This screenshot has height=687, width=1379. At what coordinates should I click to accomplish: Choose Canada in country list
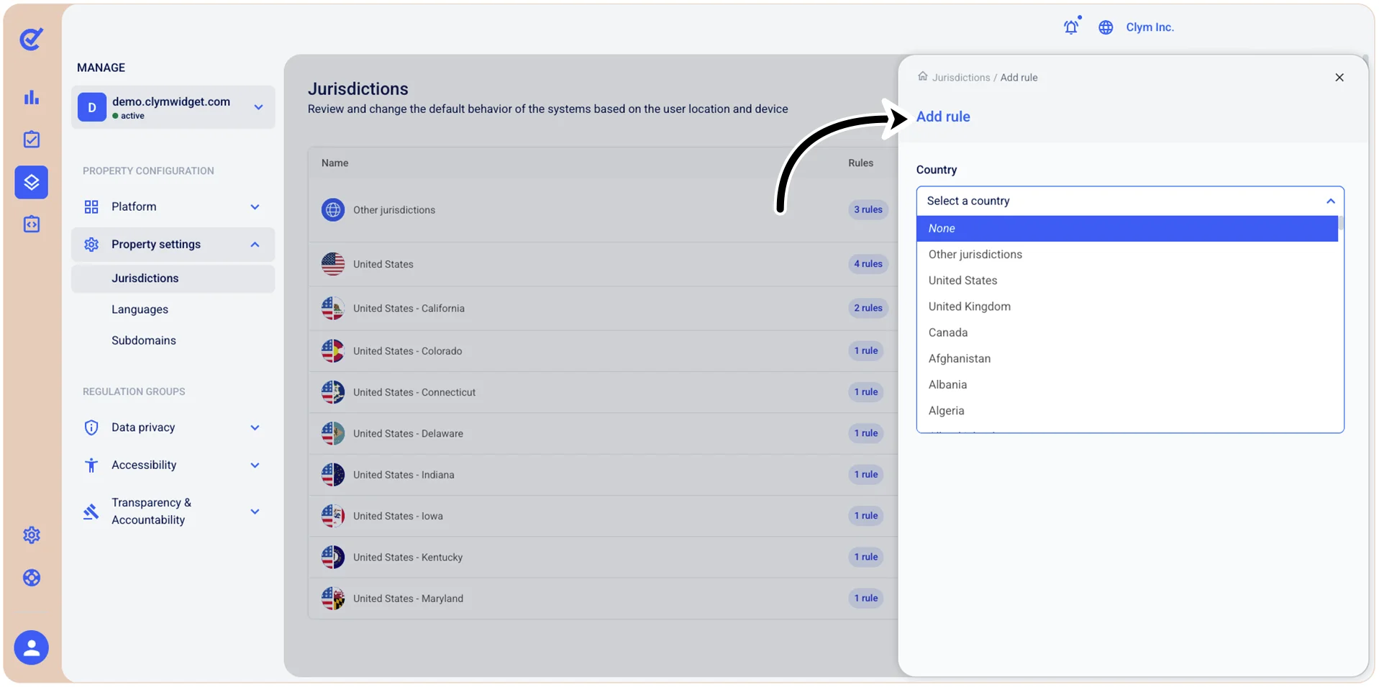tap(1127, 332)
